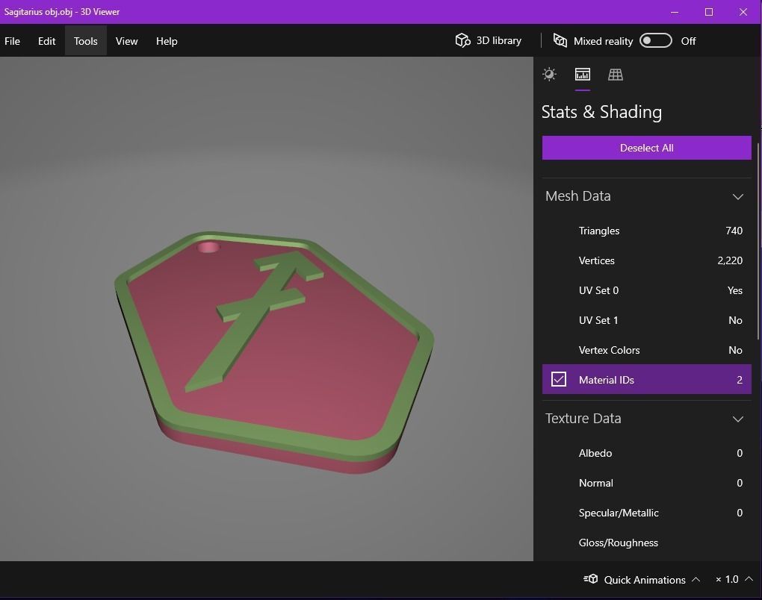762x600 pixels.
Task: Select the Normal texture row
Action: point(646,483)
